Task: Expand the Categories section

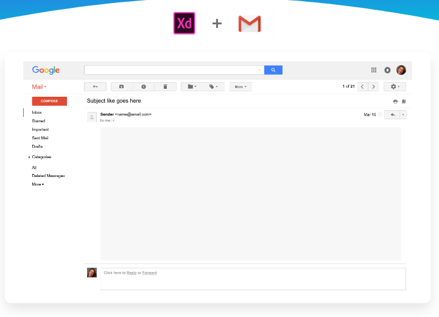Action: click(40, 157)
